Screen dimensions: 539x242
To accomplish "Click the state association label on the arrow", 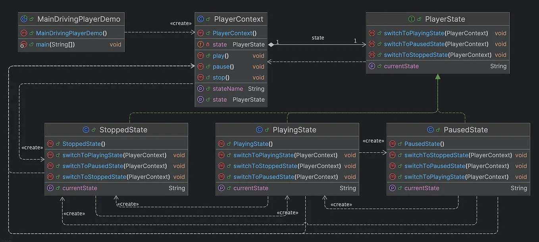I will (x=318, y=38).
